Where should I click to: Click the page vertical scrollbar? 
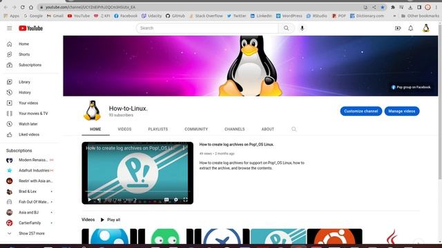pyautogui.click(x=440, y=101)
